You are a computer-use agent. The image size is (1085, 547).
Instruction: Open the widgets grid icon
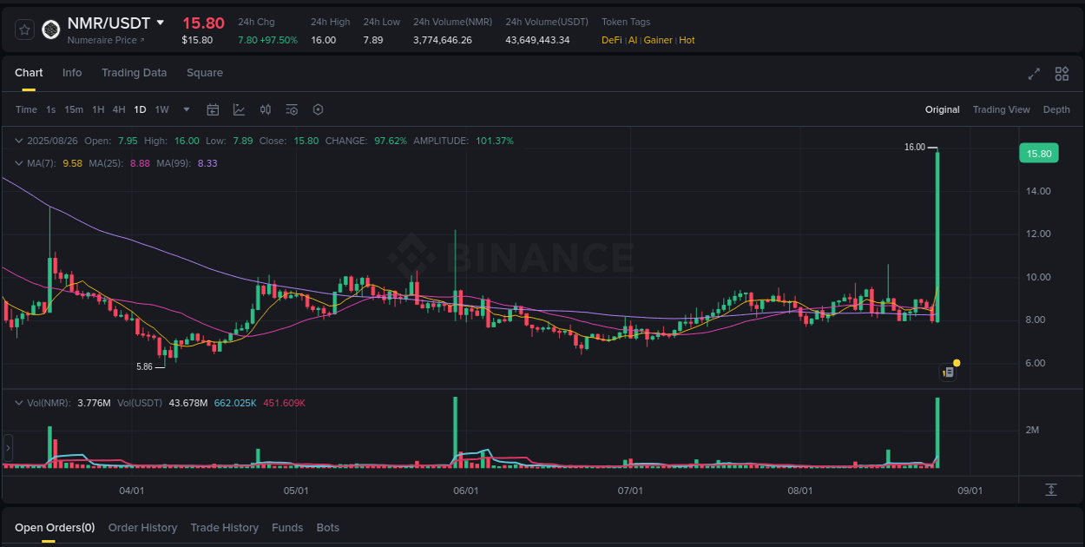[1062, 74]
